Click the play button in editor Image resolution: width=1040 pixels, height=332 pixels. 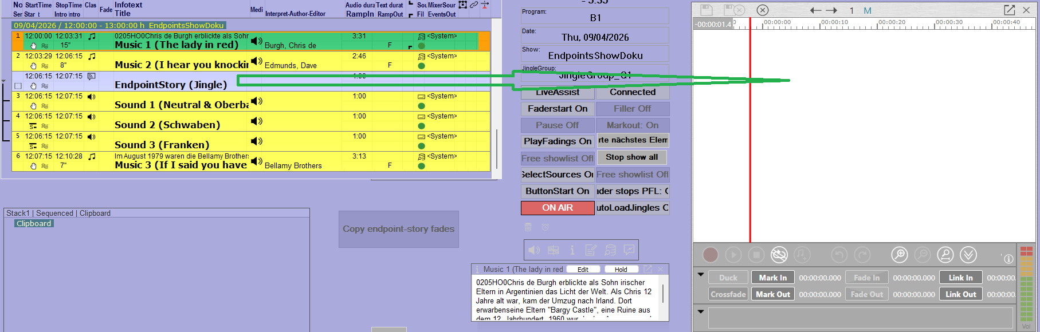[x=733, y=255]
